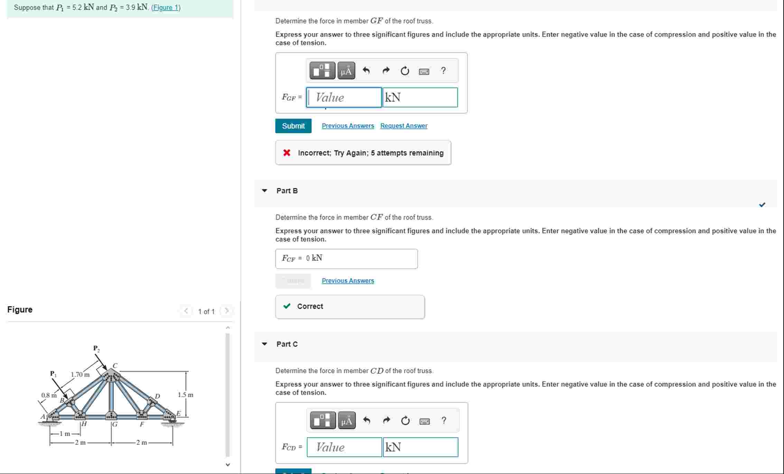784x474 pixels.
Task: Open Previous Answers link under Part B
Action: click(348, 281)
